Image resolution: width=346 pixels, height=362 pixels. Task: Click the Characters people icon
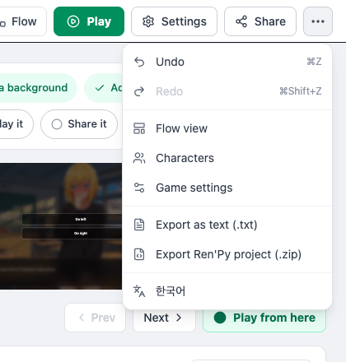[x=139, y=158]
